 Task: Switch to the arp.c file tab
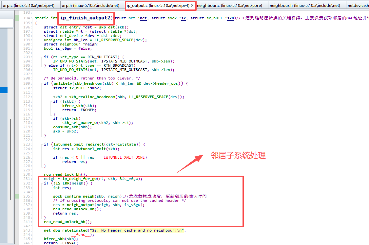(x=29, y=6)
